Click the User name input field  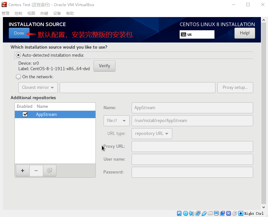click(x=192, y=159)
